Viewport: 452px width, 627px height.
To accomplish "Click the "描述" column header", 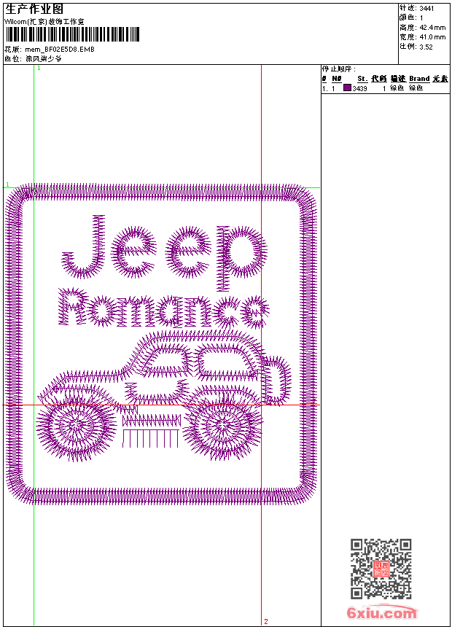I will pos(397,79).
